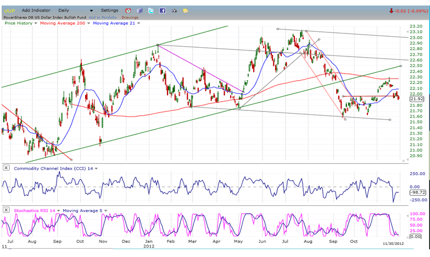Click the UUP ticker symbol

click(9, 10)
